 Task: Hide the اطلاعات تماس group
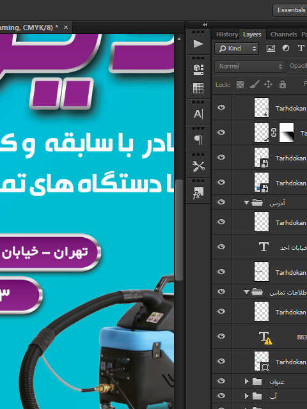(x=221, y=291)
